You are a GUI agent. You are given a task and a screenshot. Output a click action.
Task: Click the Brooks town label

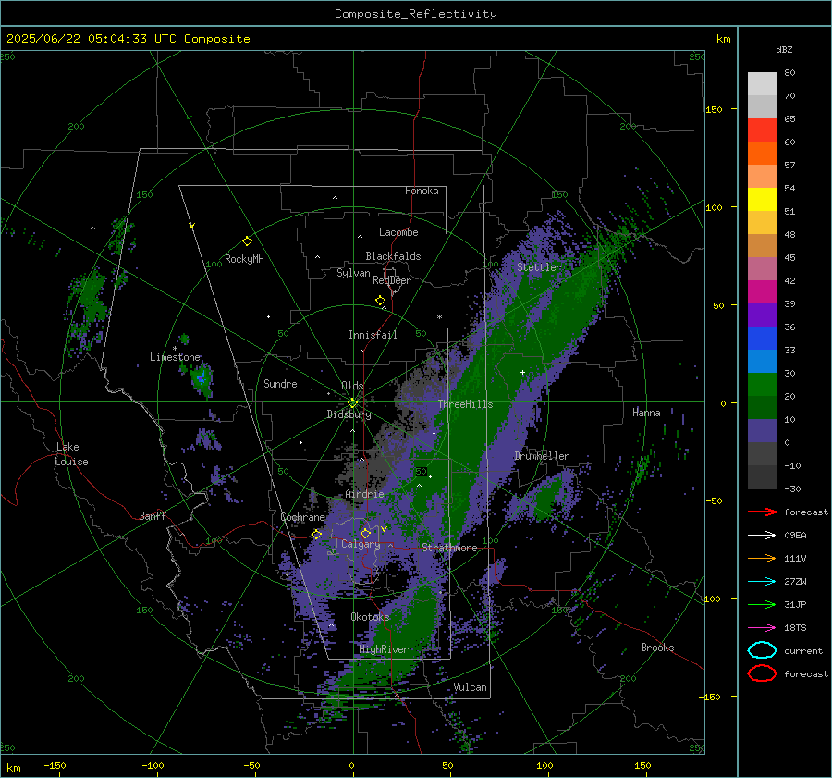pyautogui.click(x=657, y=648)
